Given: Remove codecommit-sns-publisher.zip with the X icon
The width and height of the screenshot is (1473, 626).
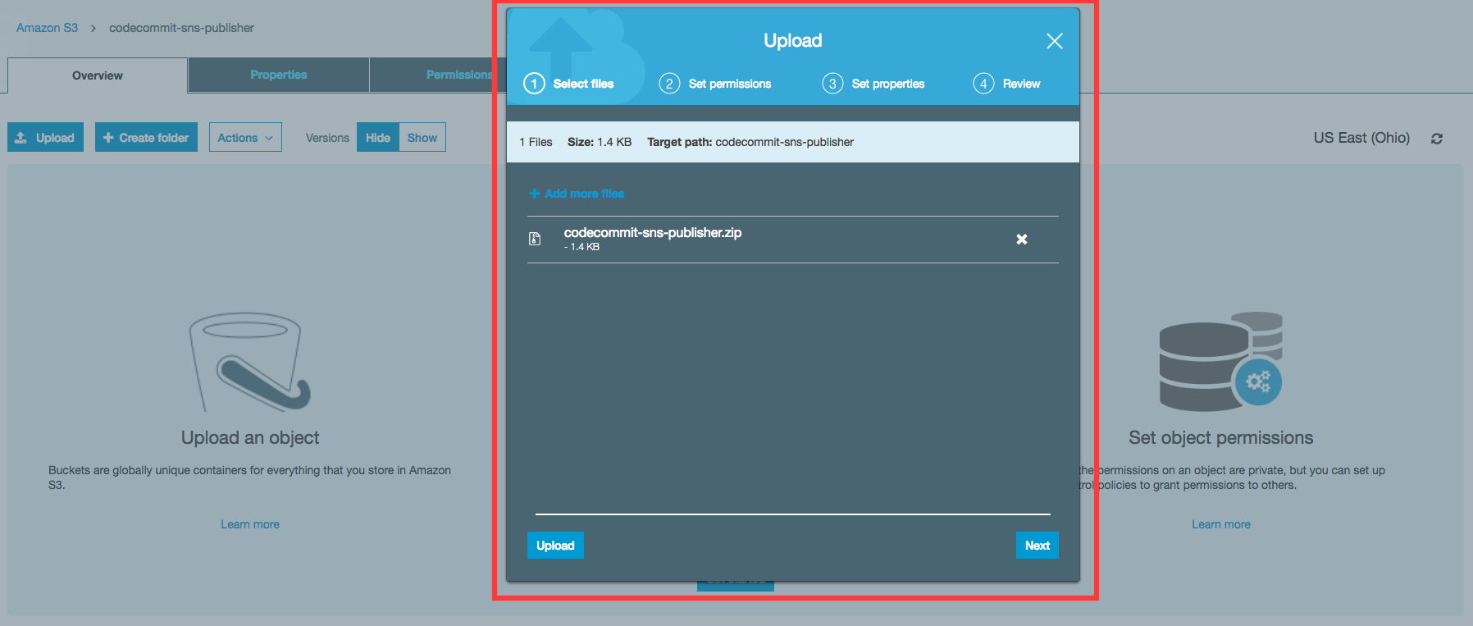Looking at the screenshot, I should pyautogui.click(x=1022, y=240).
